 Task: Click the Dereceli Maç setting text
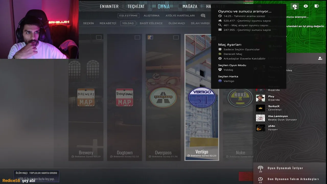(x=233, y=54)
